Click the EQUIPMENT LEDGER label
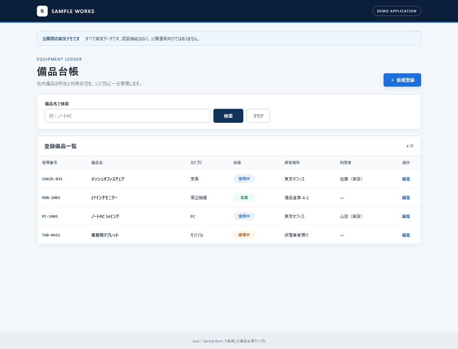Screen dimensions: 458x349 [x=59, y=59]
